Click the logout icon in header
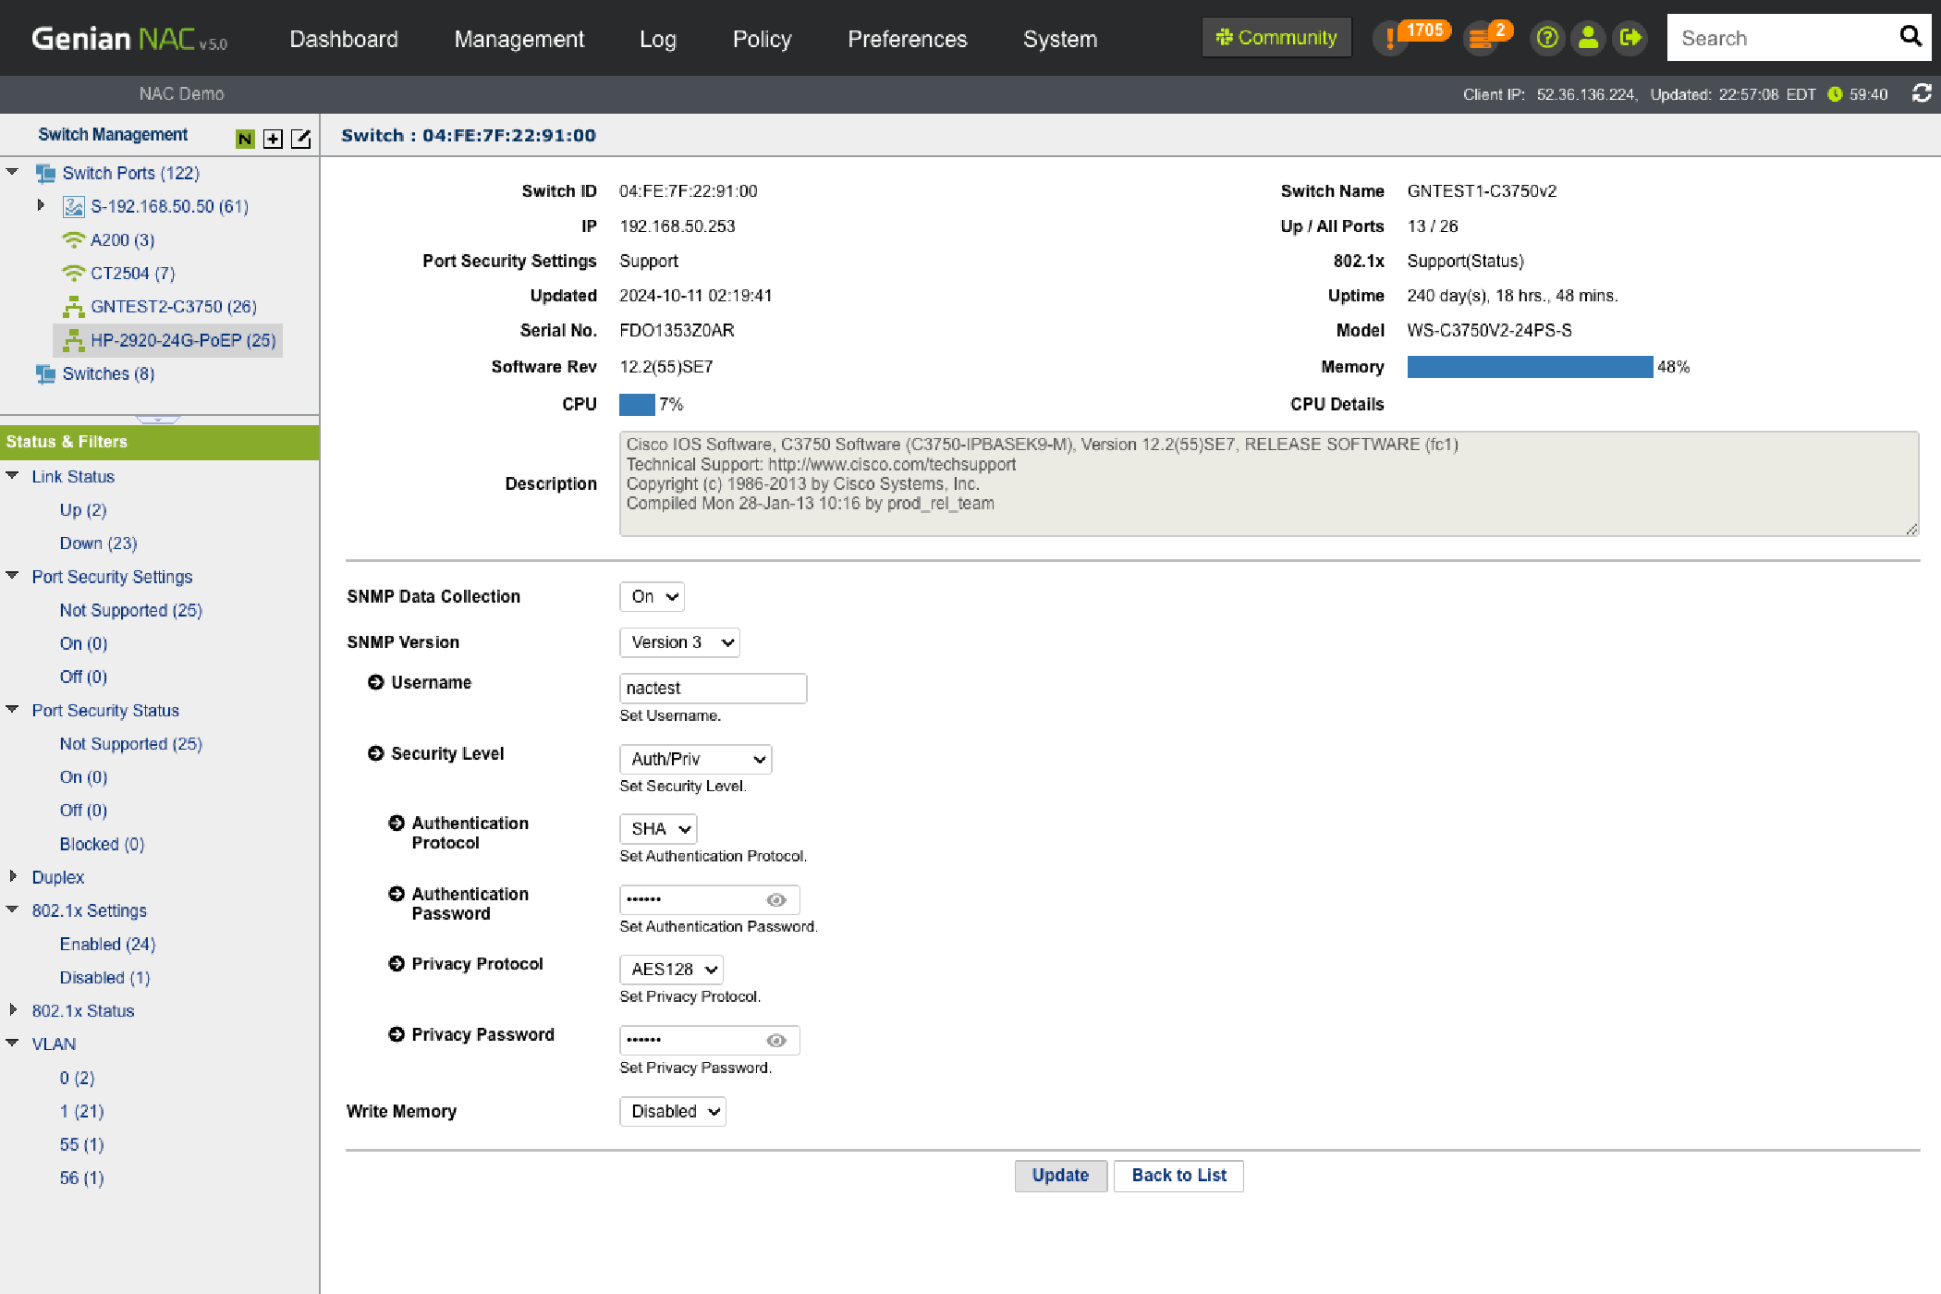This screenshot has height=1294, width=1941. click(1630, 38)
